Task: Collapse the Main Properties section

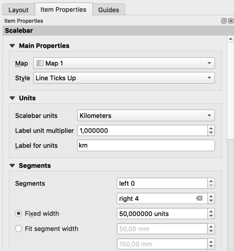Action: 12,46
